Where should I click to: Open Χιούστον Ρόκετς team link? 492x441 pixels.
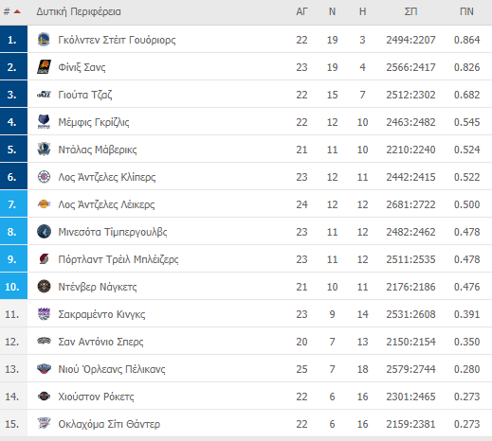pyautogui.click(x=96, y=397)
